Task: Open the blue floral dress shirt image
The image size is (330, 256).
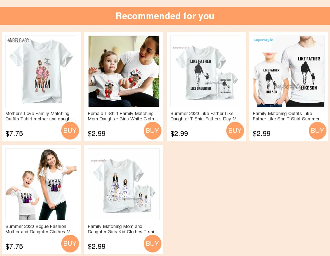Action: [124, 184]
